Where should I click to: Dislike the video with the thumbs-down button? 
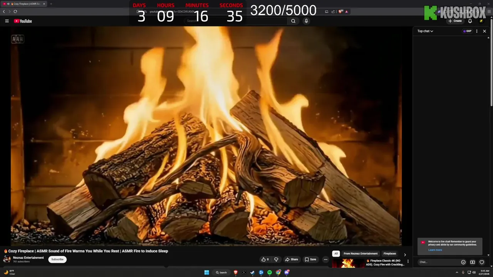point(276,259)
